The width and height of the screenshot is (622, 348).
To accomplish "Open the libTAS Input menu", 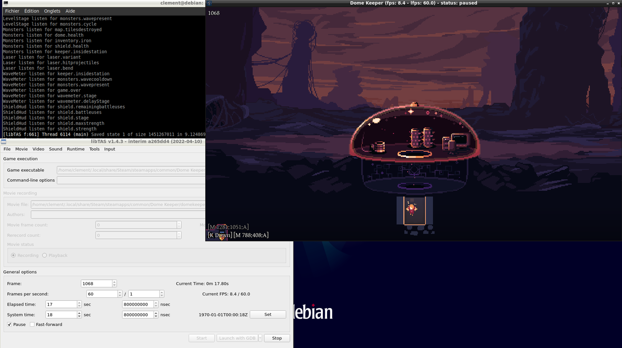I will coord(110,149).
